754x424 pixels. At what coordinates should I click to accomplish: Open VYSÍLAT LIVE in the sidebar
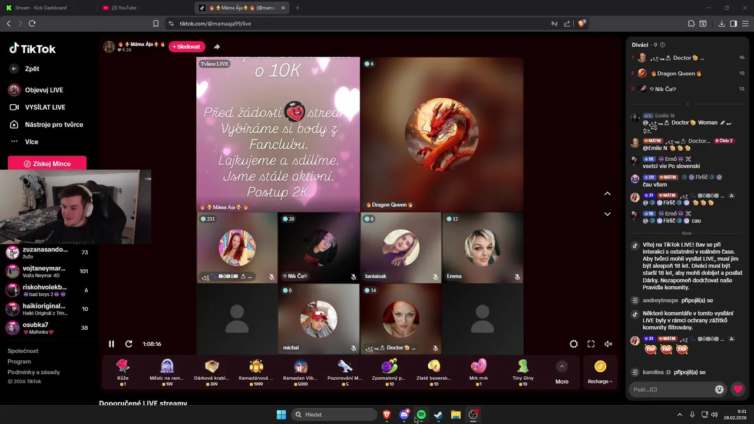[x=44, y=107]
